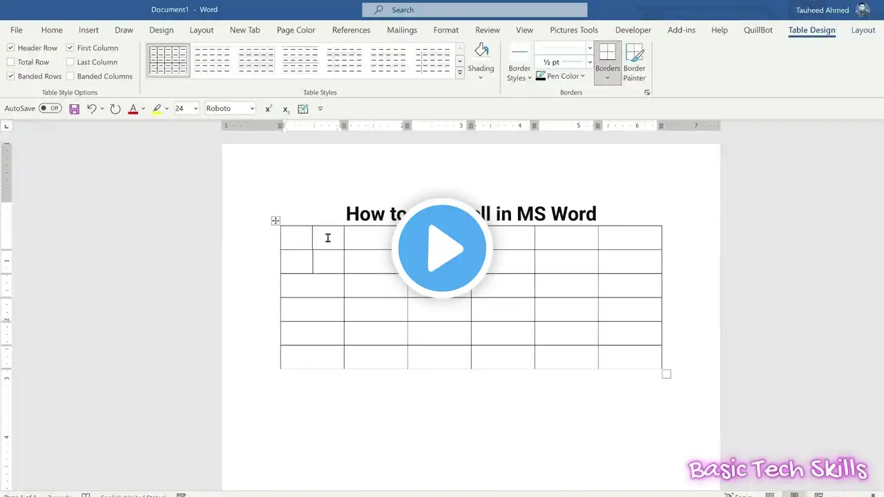Open the highlight color dropdown arrow
This screenshot has width=884, height=497.
[x=166, y=109]
